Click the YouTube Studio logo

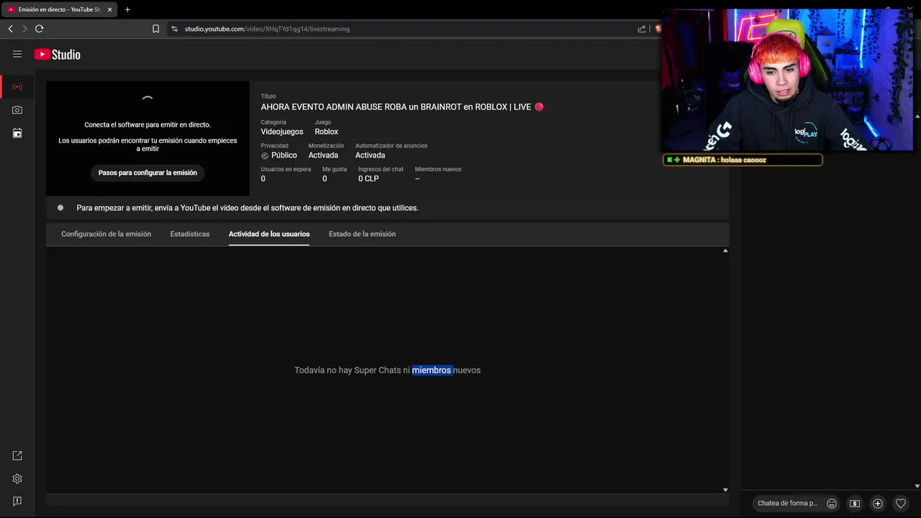(58, 55)
